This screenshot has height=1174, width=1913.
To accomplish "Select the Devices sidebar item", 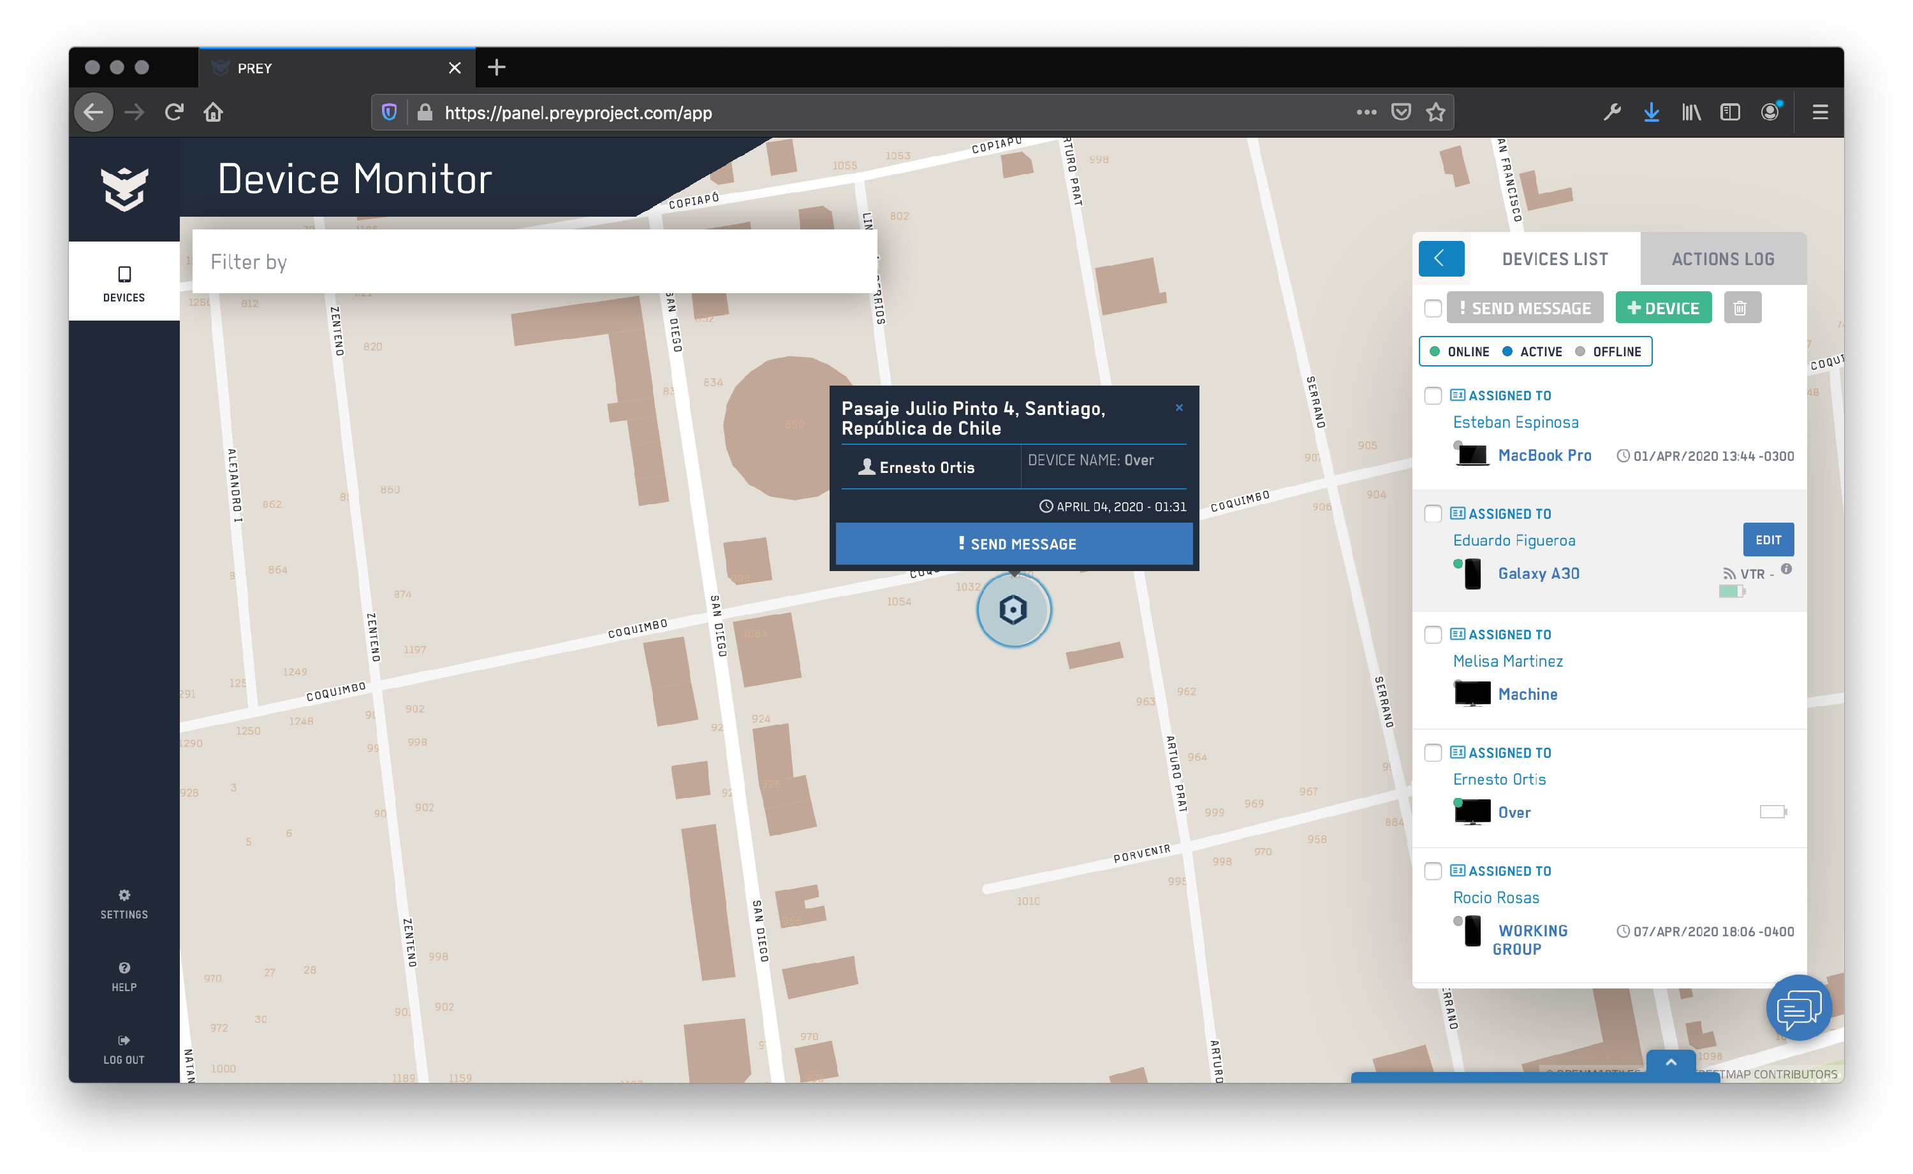I will point(124,282).
